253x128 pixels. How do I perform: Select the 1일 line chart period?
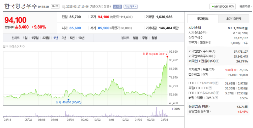pyautogui.click(x=25, y=38)
